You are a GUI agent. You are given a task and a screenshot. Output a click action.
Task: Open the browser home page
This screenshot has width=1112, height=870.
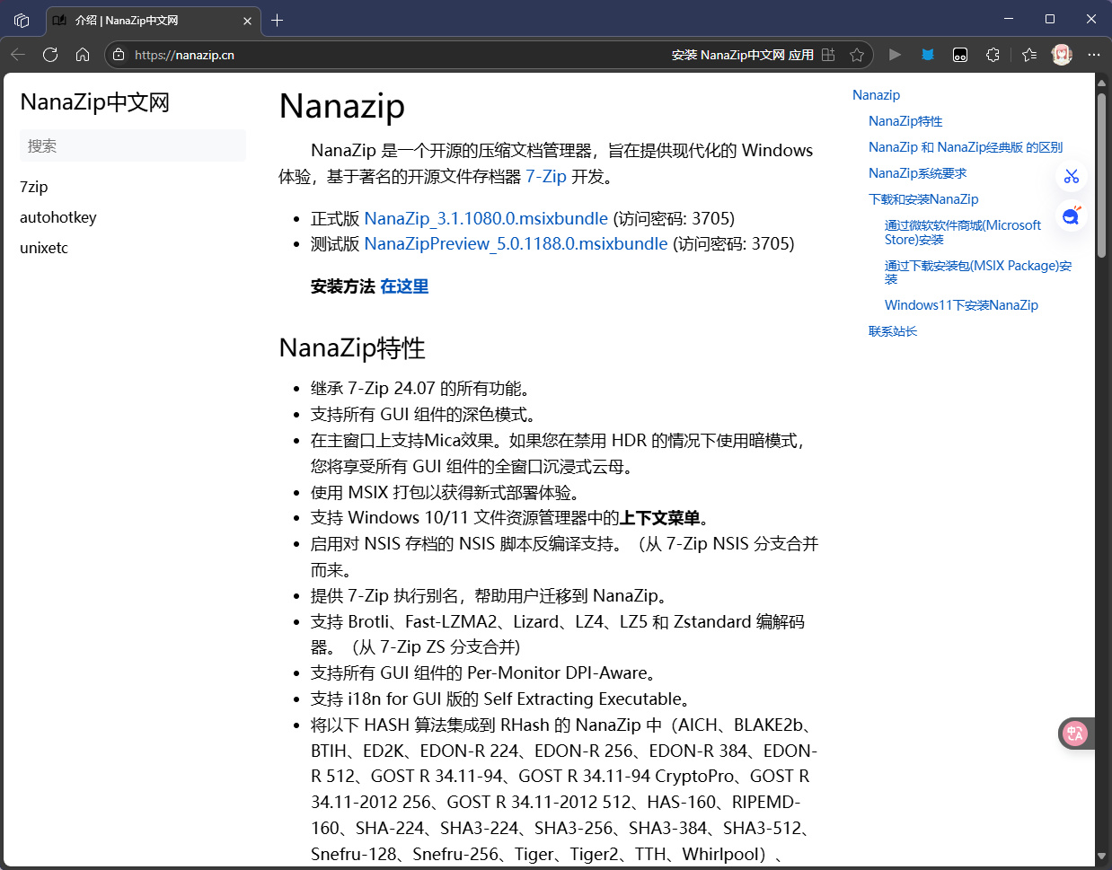pos(83,55)
